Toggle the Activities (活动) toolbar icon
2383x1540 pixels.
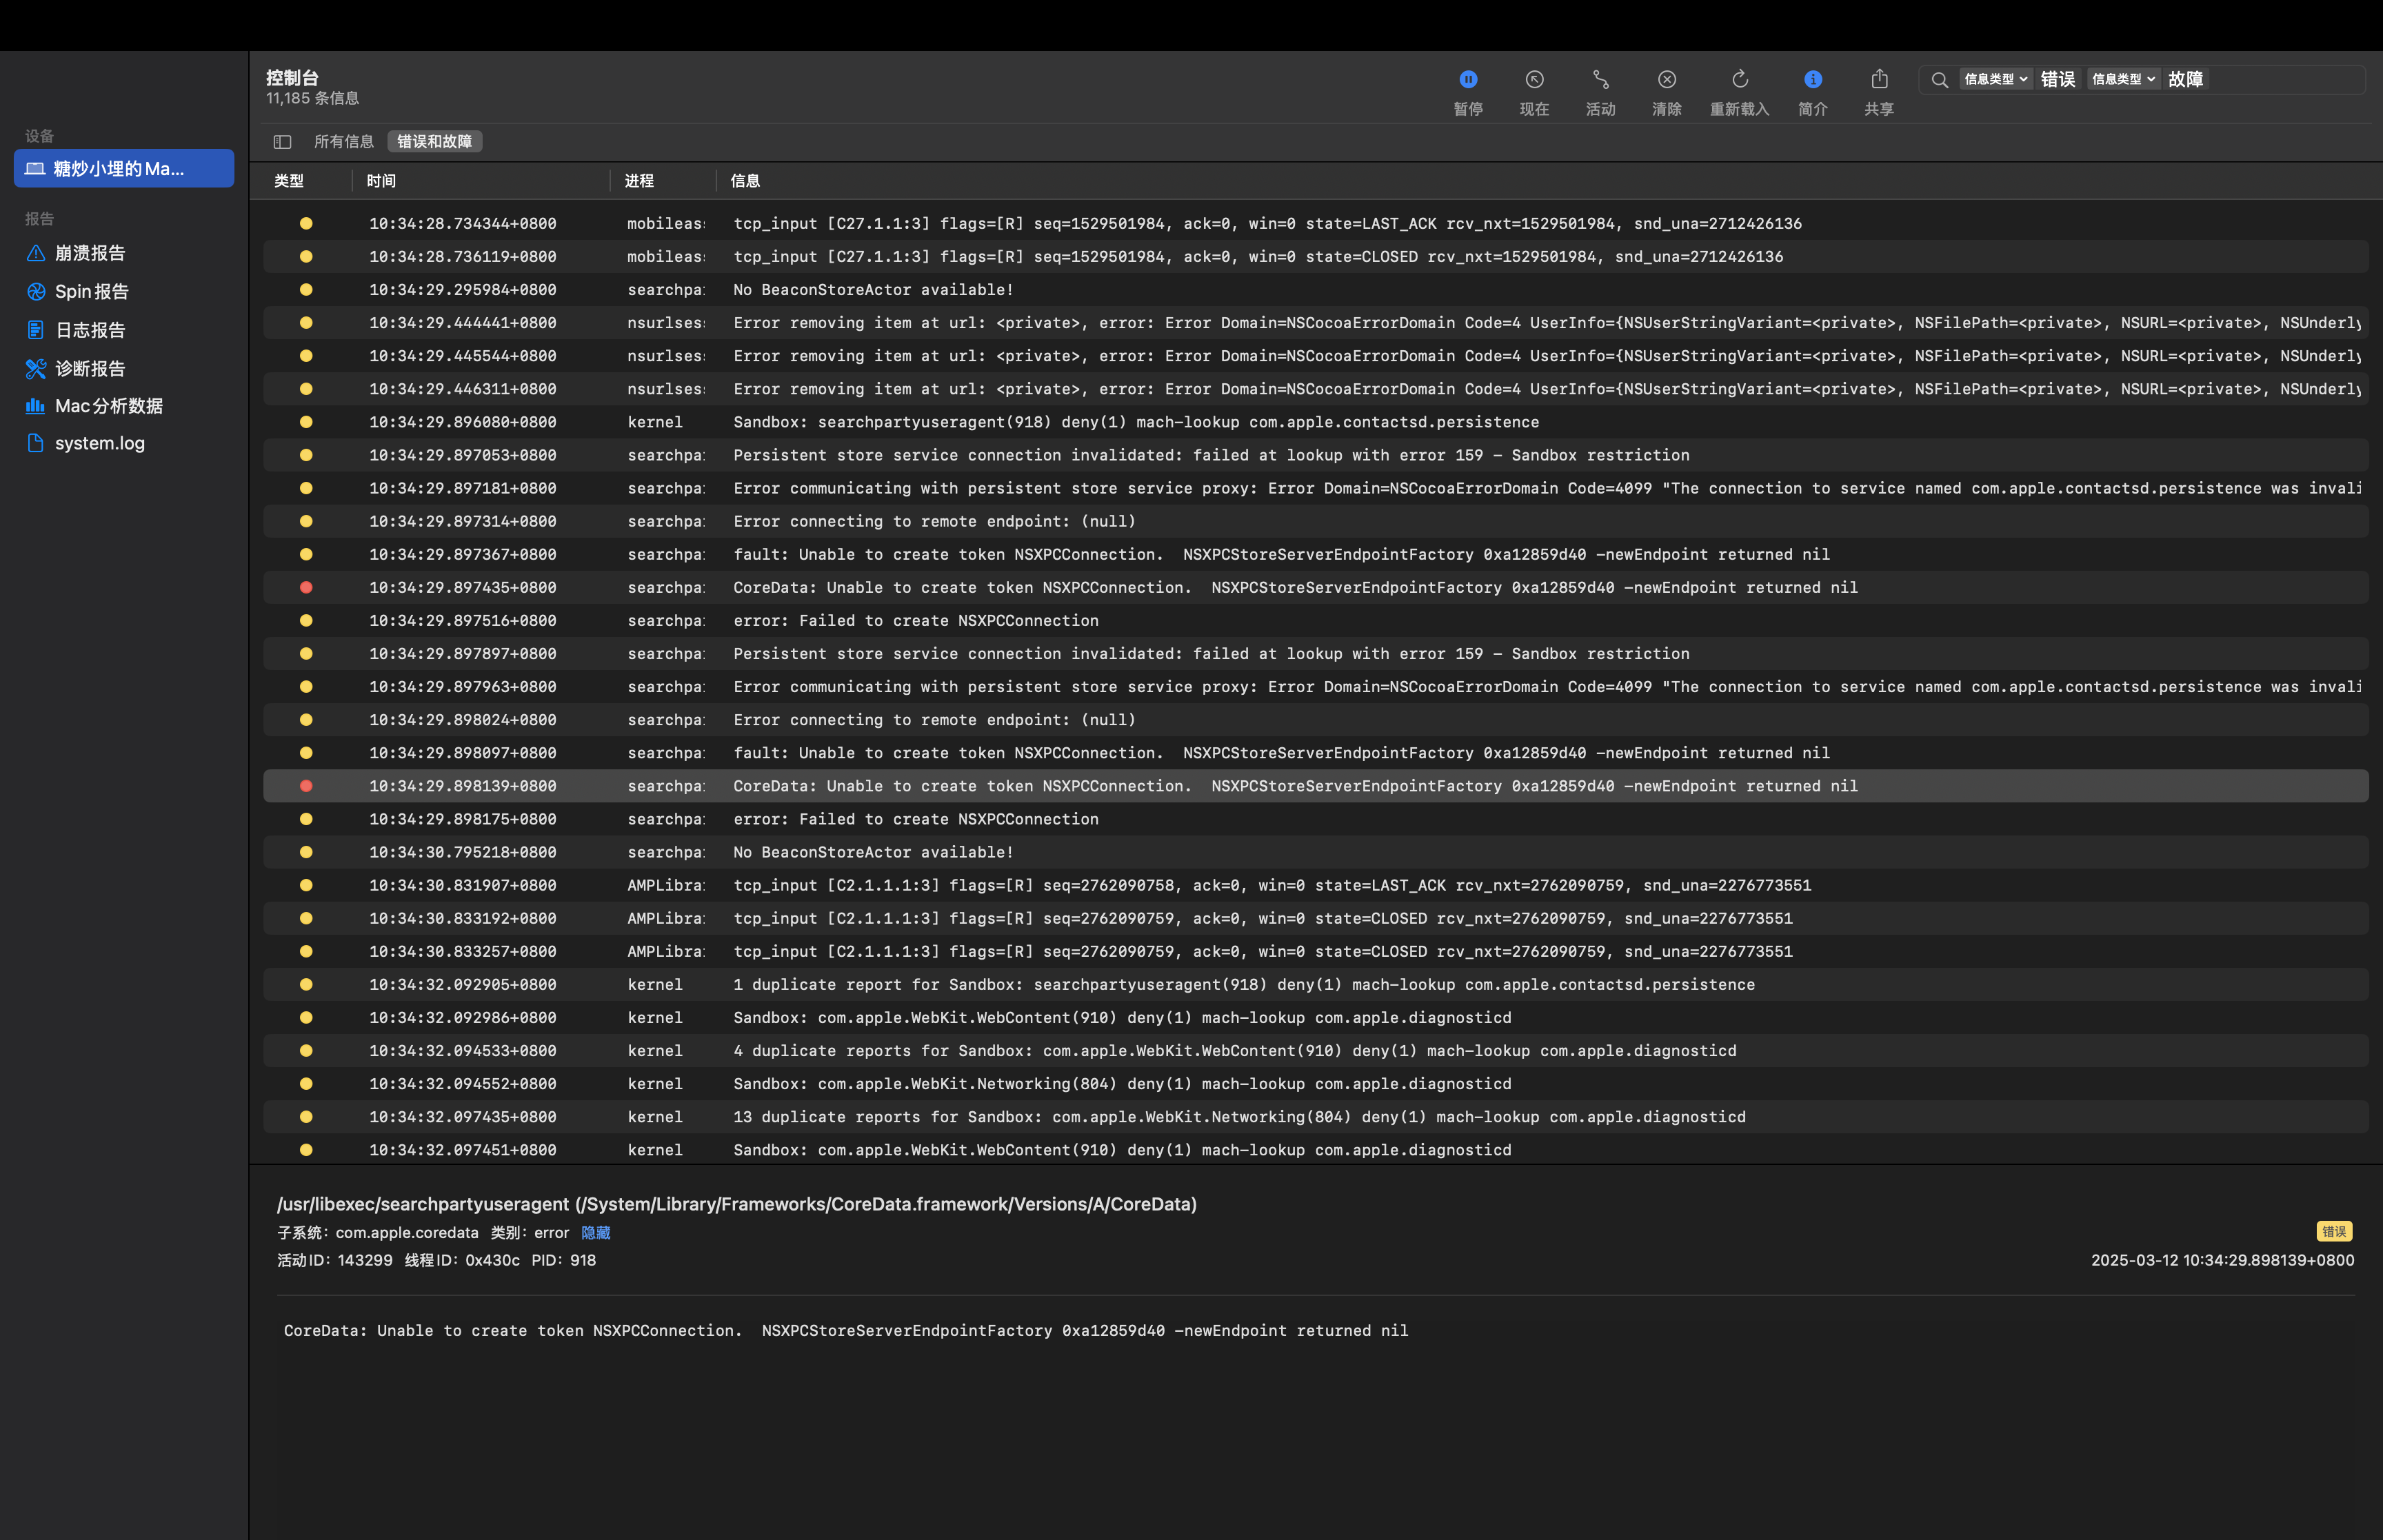click(1600, 80)
